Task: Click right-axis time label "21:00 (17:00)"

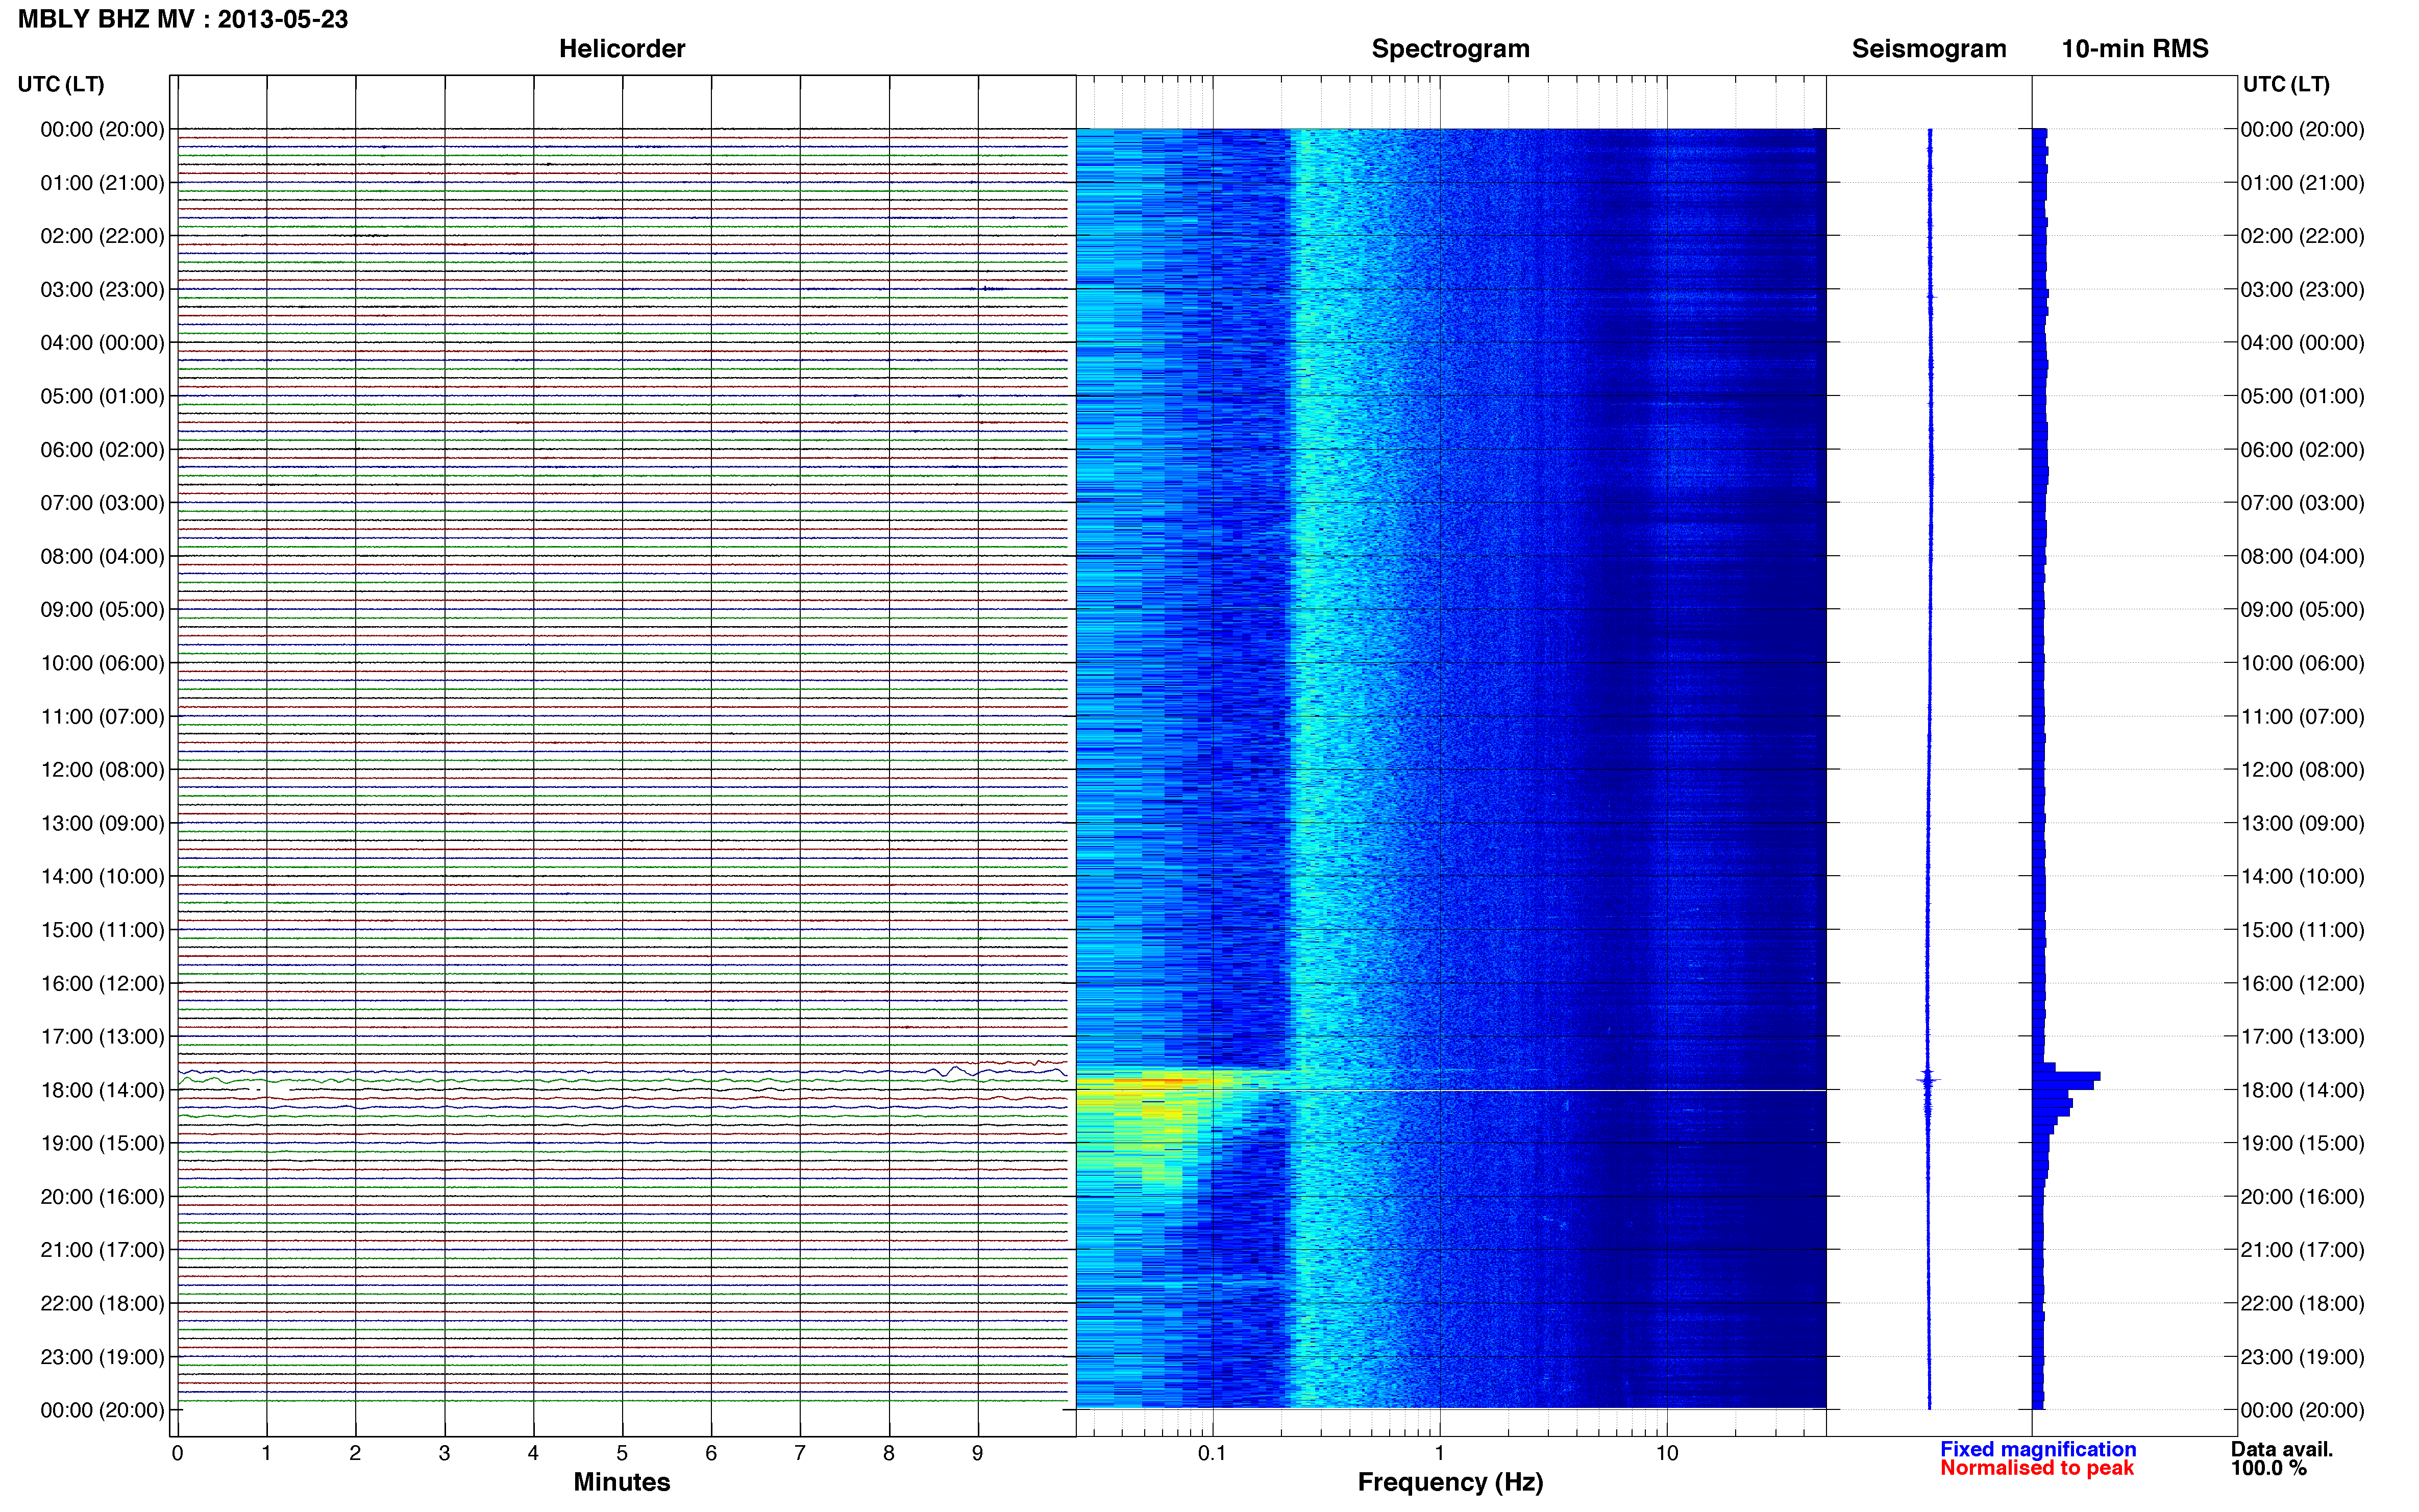Action: click(x=2302, y=1250)
